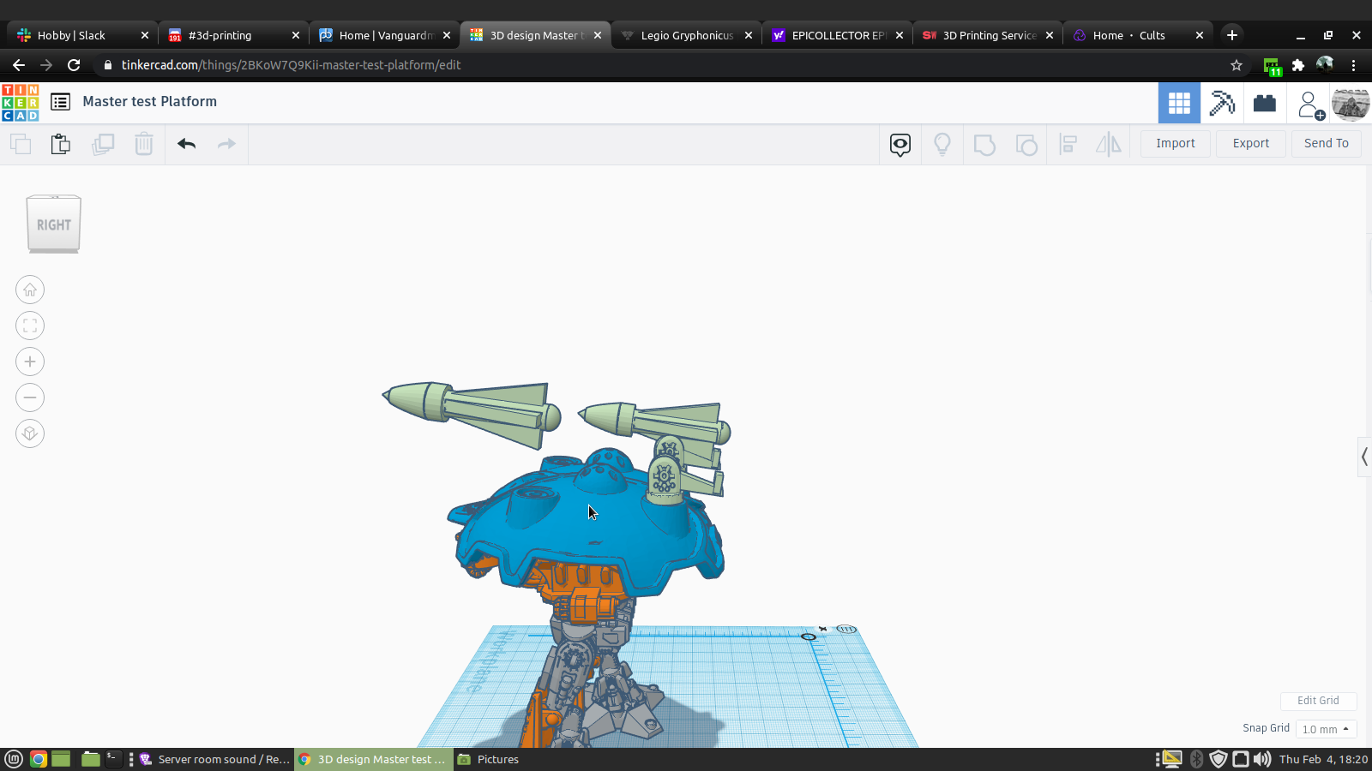Click the Copy tool in the toolbar
The image size is (1372, 771).
[x=21, y=144]
